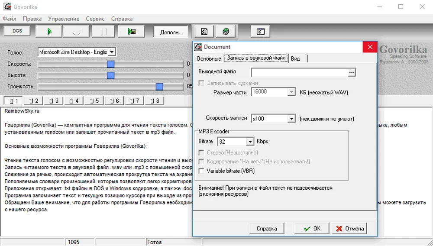Expand the Bitrate dropdown list
The height and width of the screenshot is (246, 433).
(x=250, y=142)
